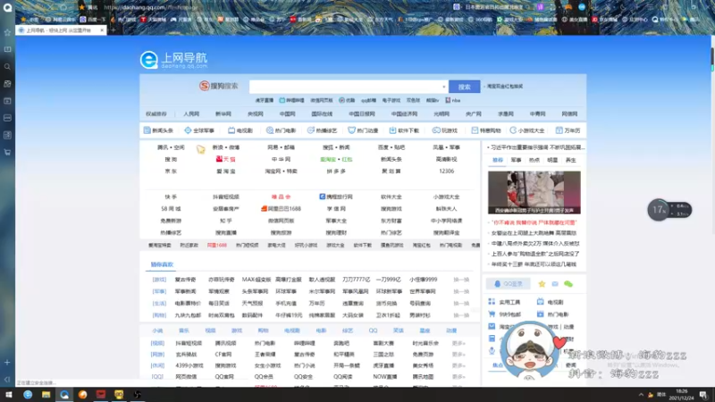Open the 腾讯·空间 link

click(x=171, y=147)
